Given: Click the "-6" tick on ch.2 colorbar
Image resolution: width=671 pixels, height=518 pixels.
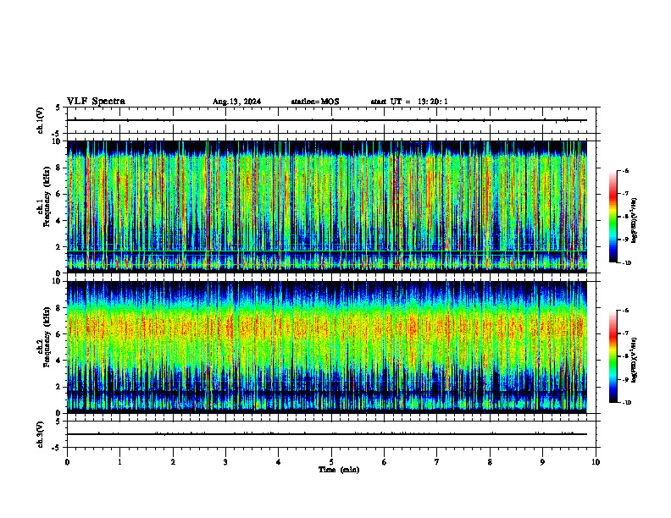Looking at the screenshot, I should click(x=625, y=311).
